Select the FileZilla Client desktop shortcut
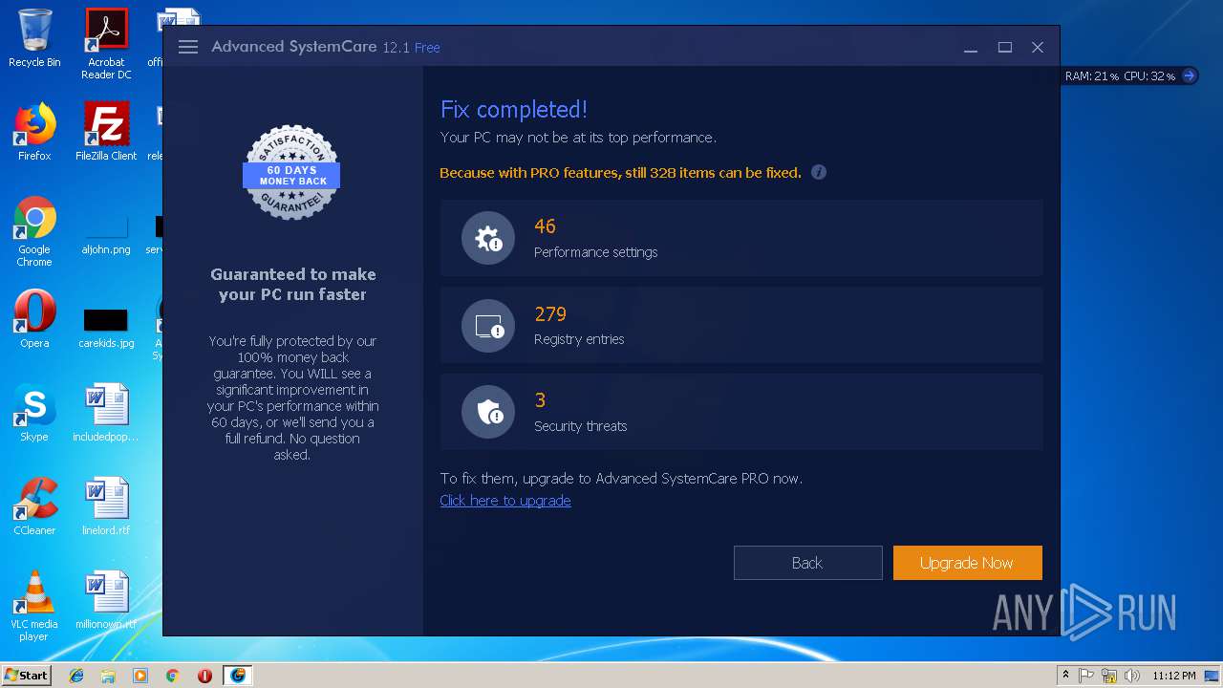1223x688 pixels. (x=106, y=132)
